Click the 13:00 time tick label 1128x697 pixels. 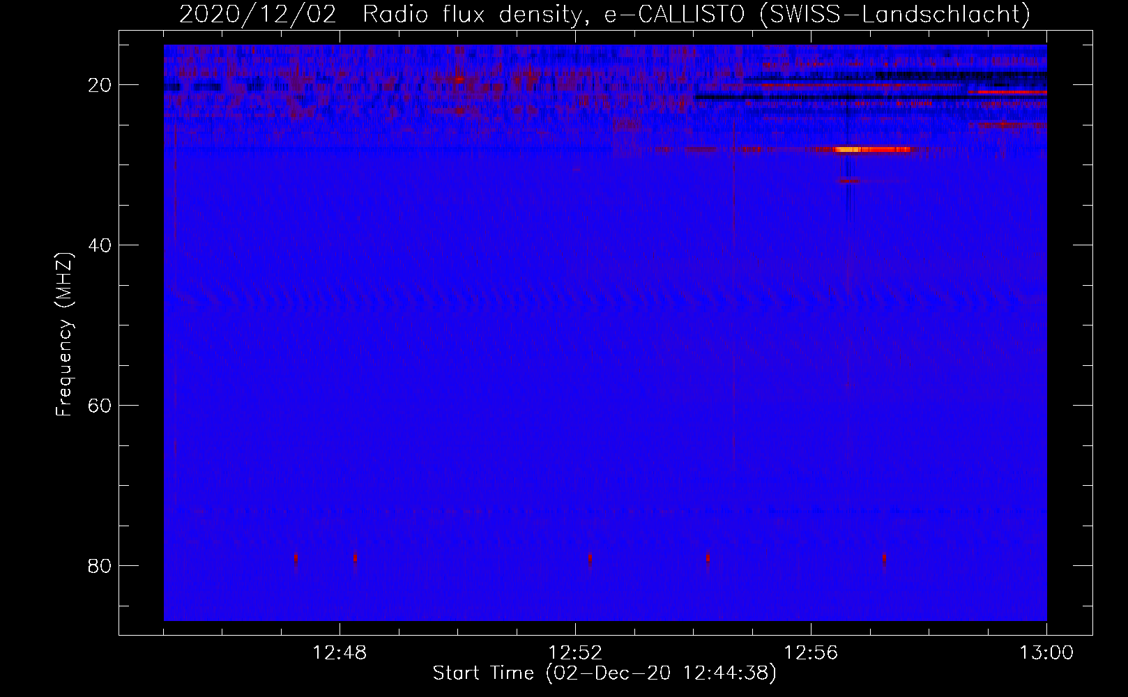pyautogui.click(x=1046, y=653)
